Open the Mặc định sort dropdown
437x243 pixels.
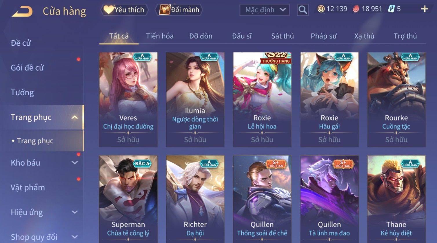[265, 10]
